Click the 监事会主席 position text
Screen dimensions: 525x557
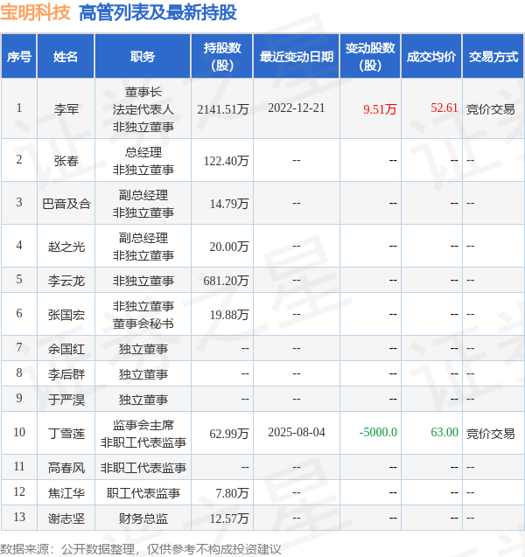click(x=143, y=425)
